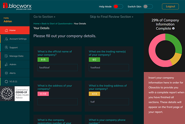Click the green segment of completion donut
The image size is (185, 124).
tap(175, 42)
